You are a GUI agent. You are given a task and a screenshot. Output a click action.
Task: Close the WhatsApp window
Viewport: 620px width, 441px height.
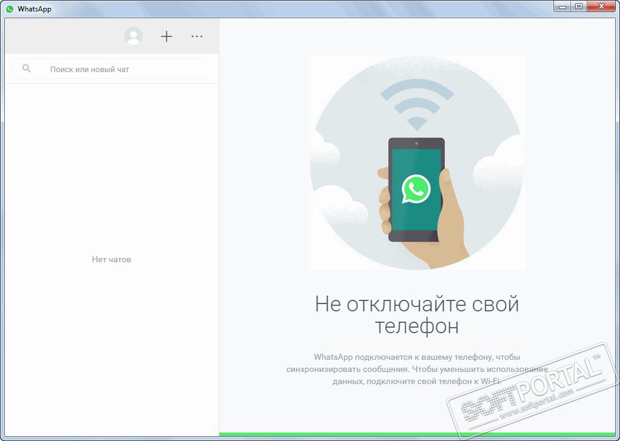tap(601, 7)
